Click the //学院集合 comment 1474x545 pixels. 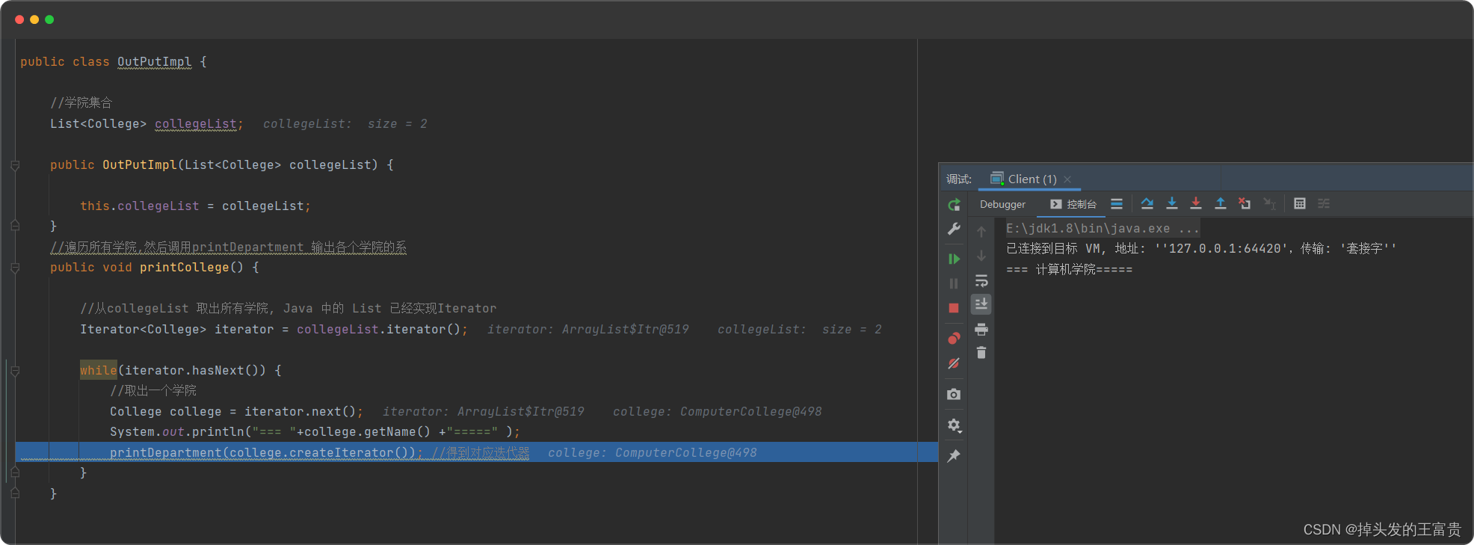tap(81, 103)
